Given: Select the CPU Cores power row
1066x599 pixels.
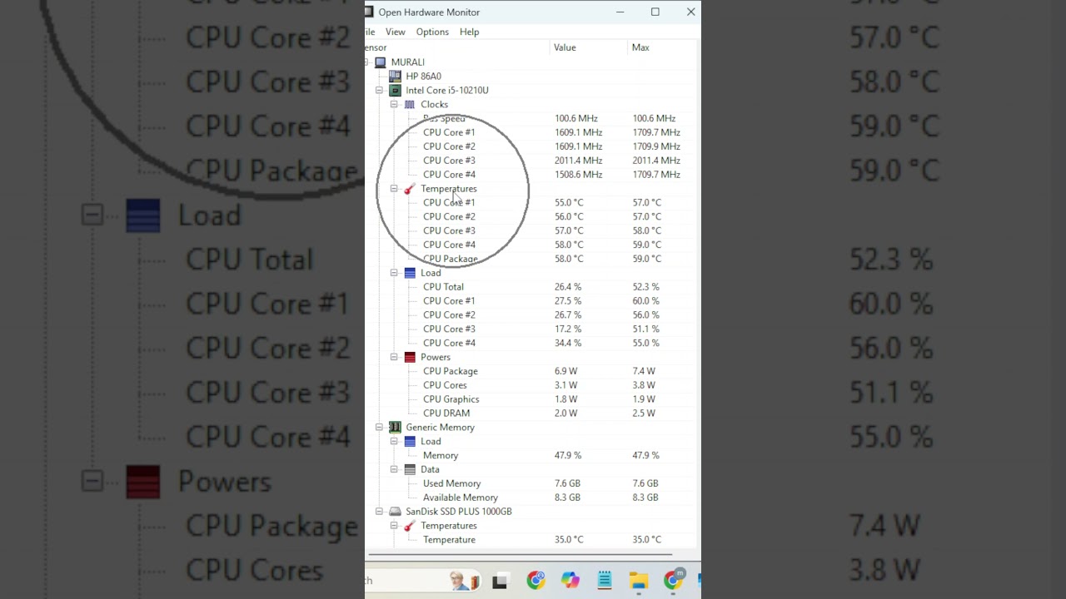Looking at the screenshot, I should click(x=530, y=385).
